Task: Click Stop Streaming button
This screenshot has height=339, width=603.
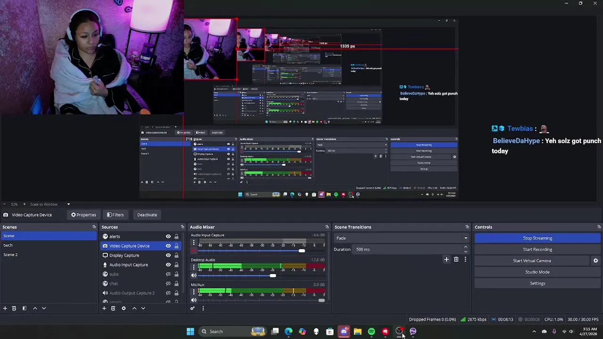Action: pyautogui.click(x=538, y=238)
